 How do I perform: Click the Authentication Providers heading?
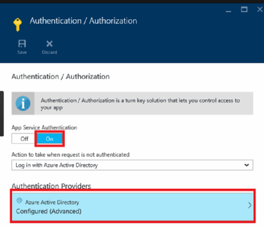[x=51, y=186]
